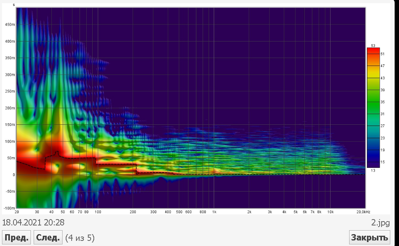Select the 53 top value of color scale
Screen dimensions: 399x246
point(373,46)
